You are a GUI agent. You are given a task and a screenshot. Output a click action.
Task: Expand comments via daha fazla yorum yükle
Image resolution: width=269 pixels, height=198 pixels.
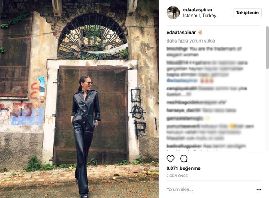pos(190,41)
